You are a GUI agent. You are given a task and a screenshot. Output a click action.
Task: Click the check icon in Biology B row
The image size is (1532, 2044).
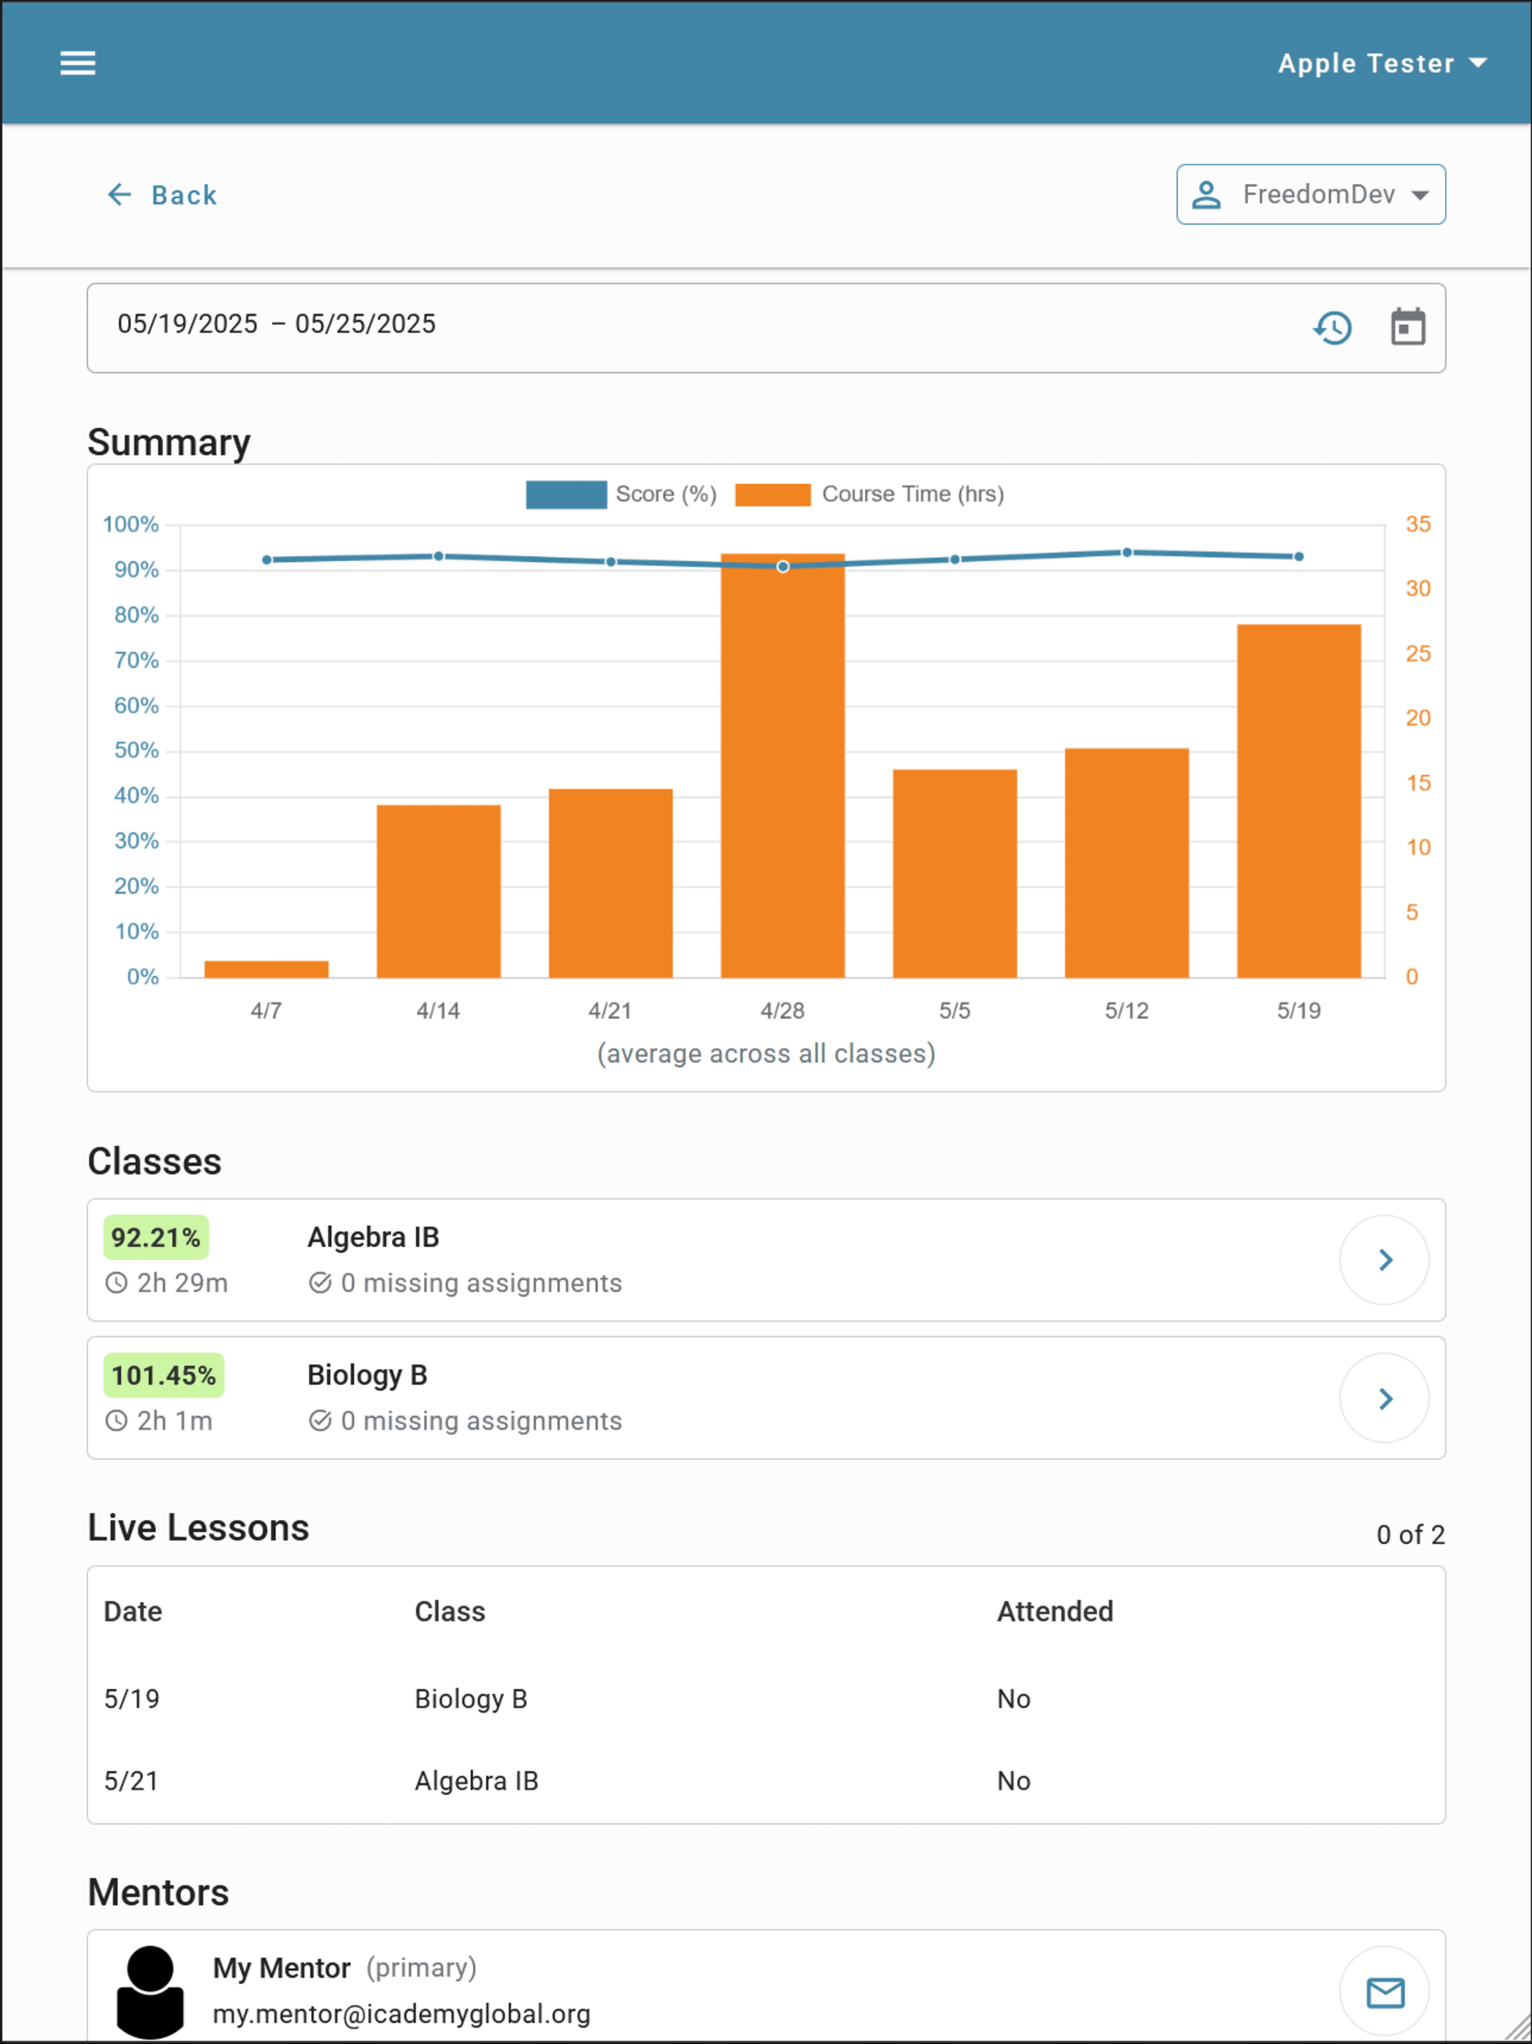pyautogui.click(x=319, y=1422)
